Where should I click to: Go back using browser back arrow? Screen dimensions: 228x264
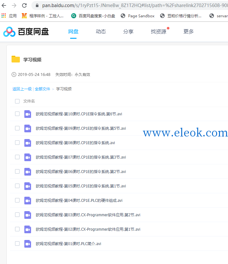point(4,5)
